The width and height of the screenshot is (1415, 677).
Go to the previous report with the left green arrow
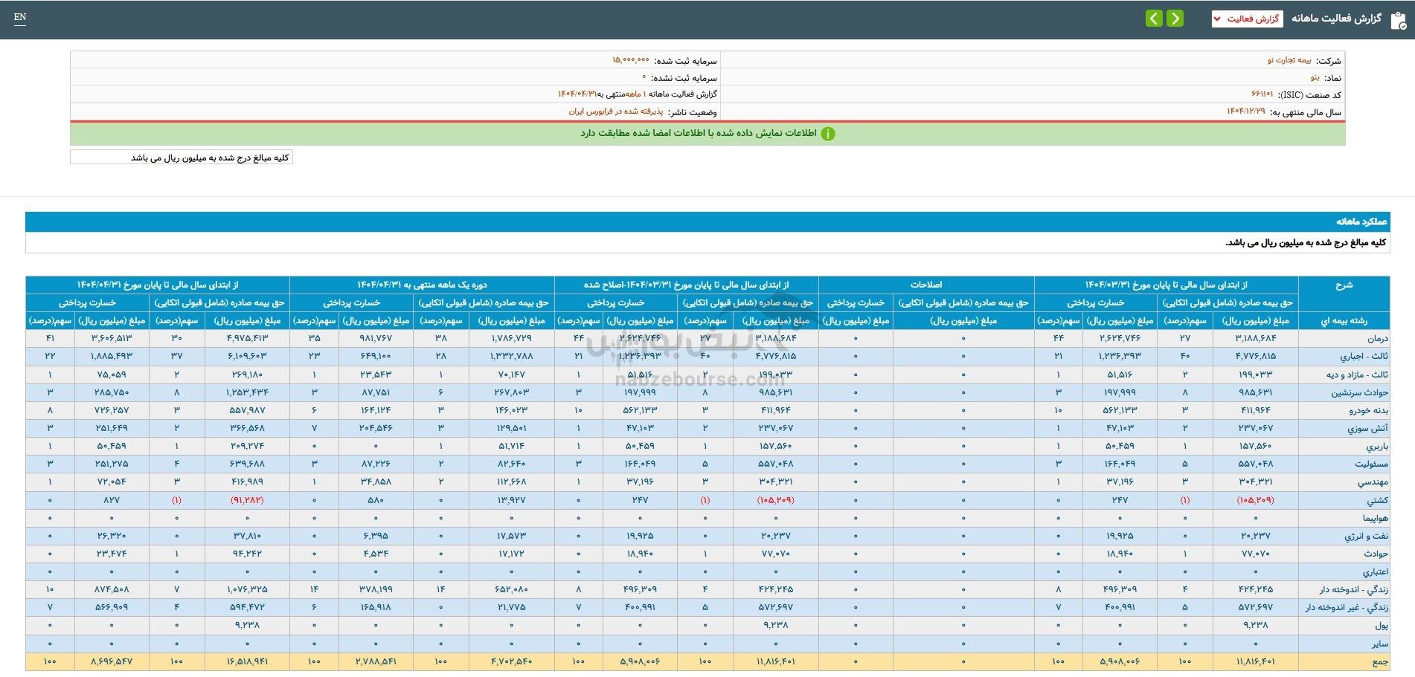[1154, 19]
